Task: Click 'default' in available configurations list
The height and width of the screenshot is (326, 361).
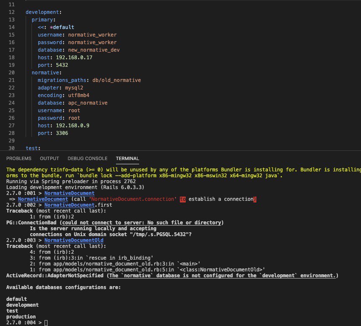Action: click(x=16, y=299)
